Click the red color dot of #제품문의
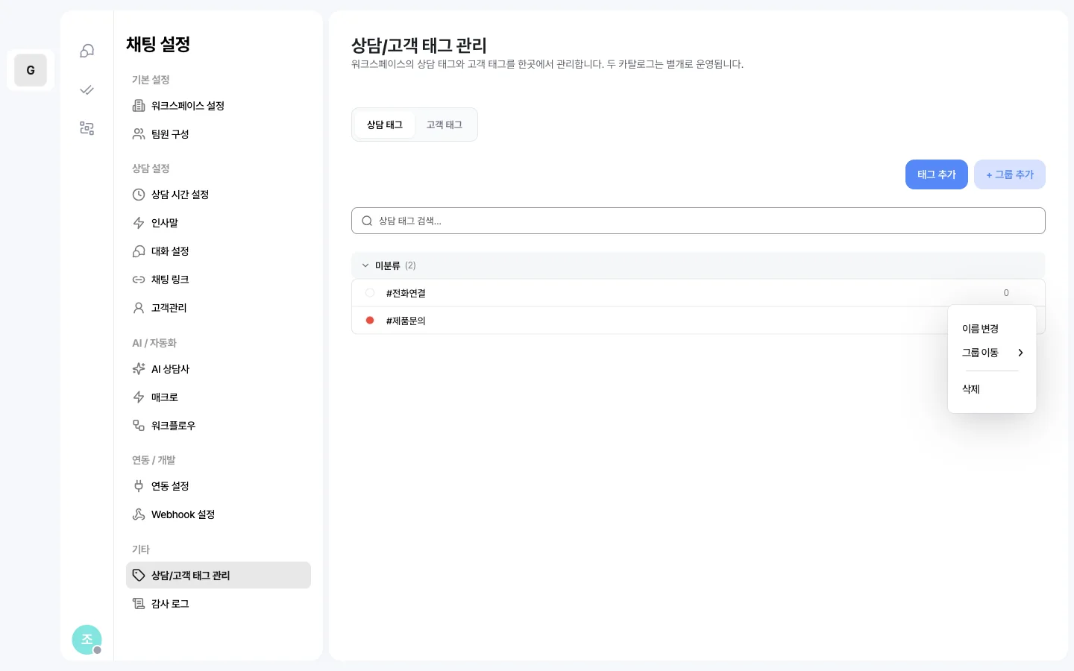Screen dimensions: 1074x671 tap(370, 321)
